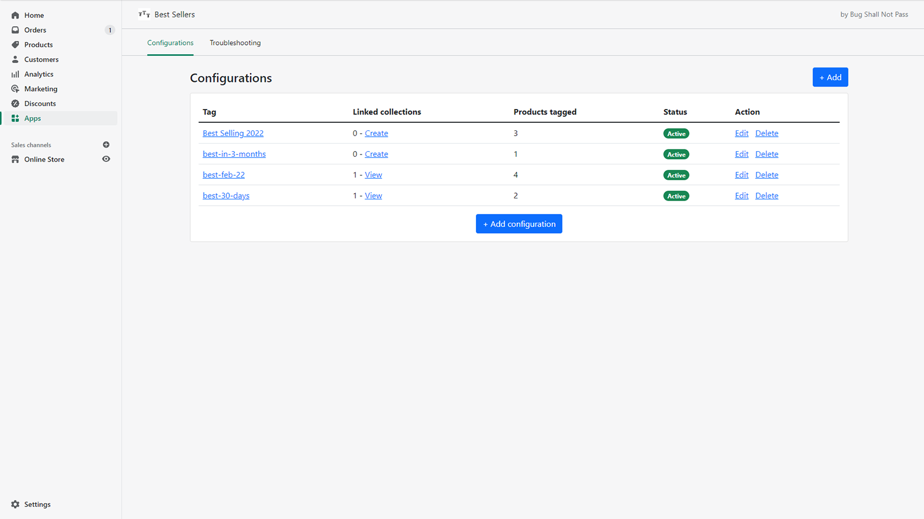Click the Orders inbox icon

(15, 30)
